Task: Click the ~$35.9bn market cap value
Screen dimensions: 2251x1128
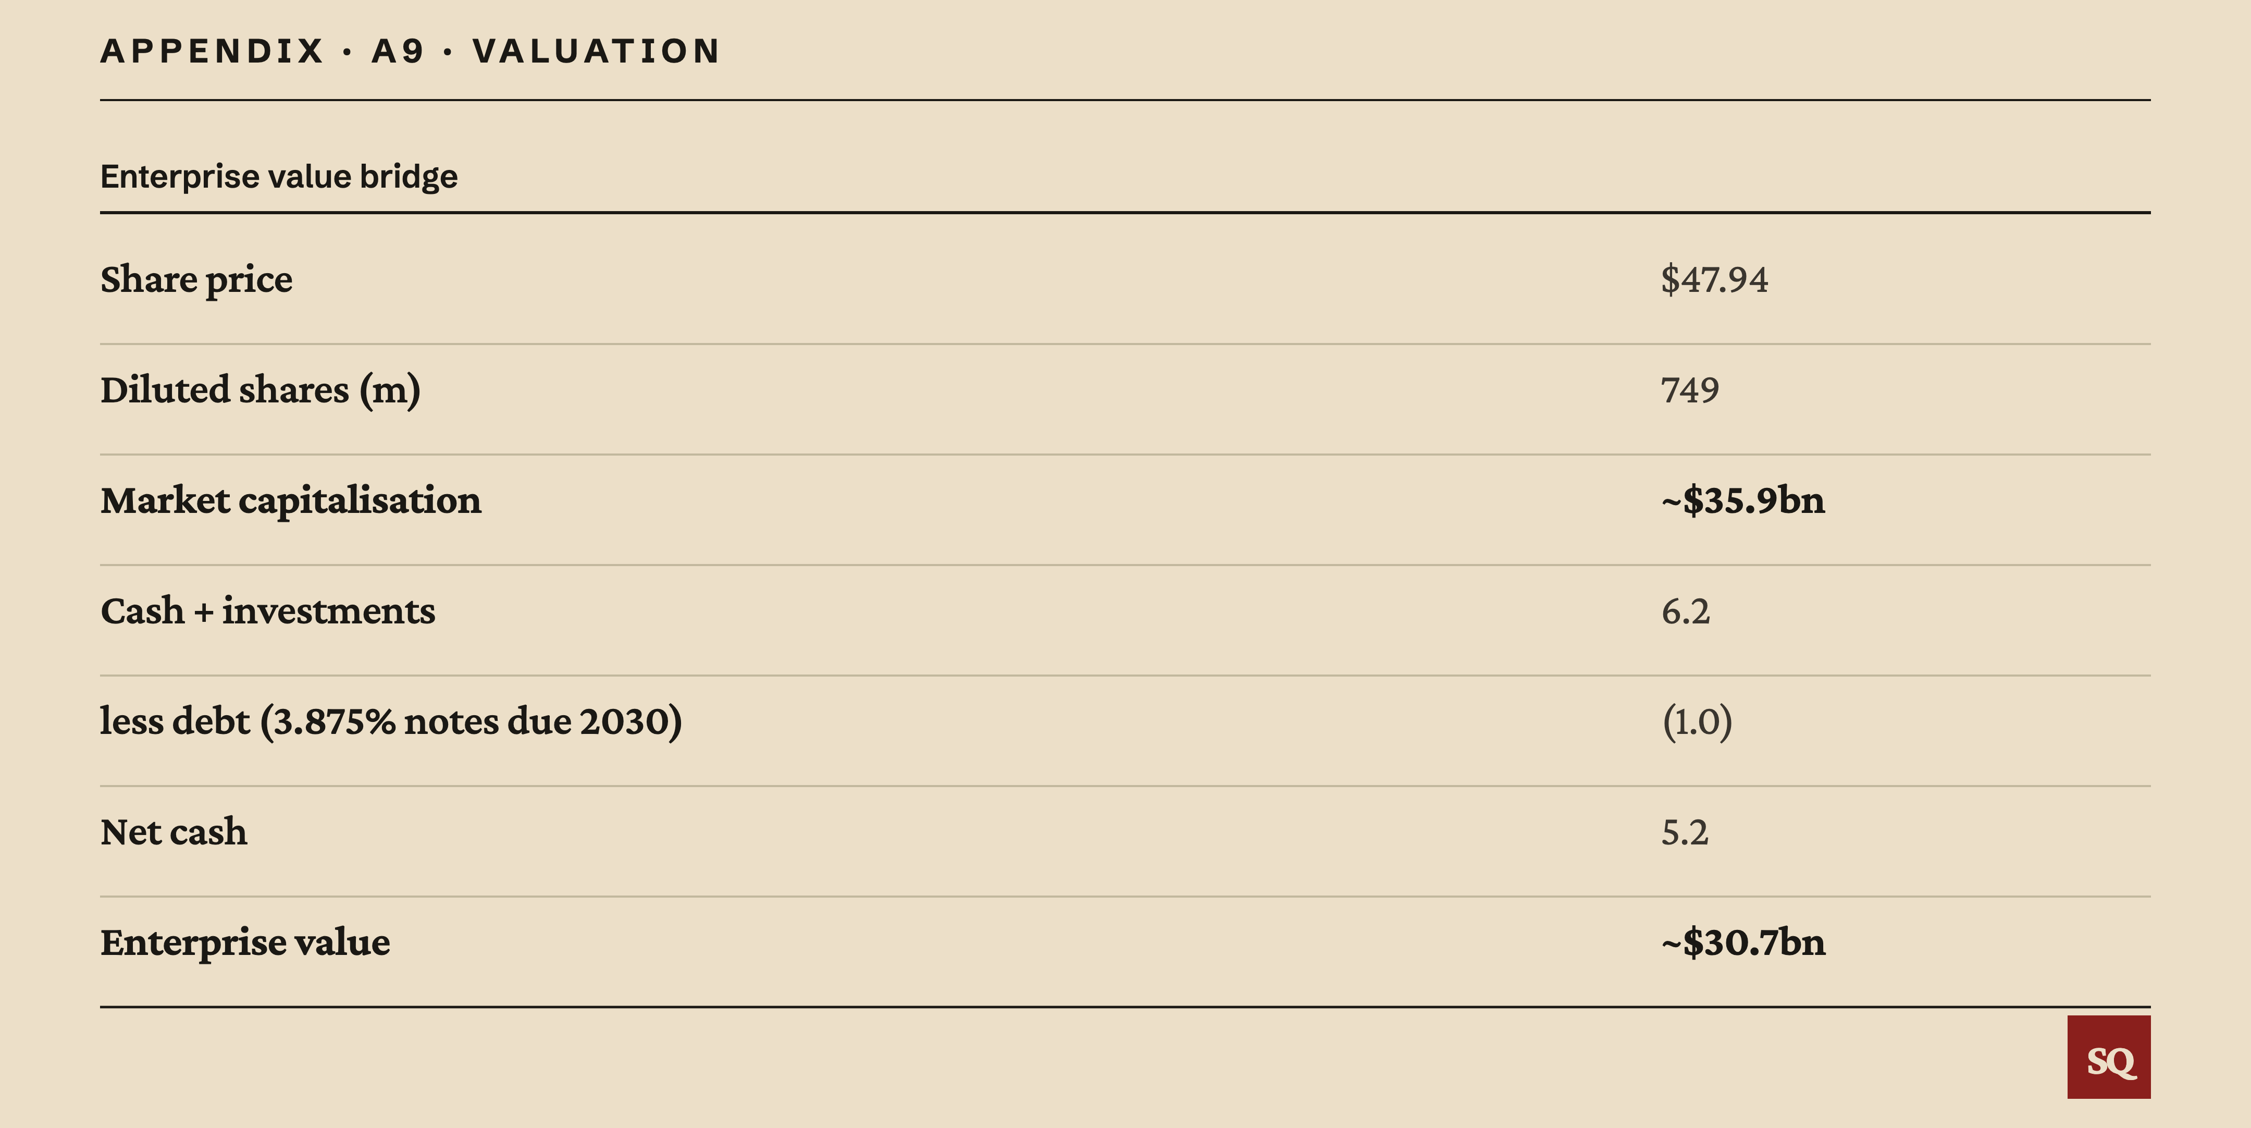Action: (1743, 500)
